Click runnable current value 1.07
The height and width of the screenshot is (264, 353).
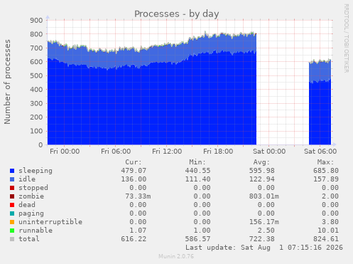[138, 231]
